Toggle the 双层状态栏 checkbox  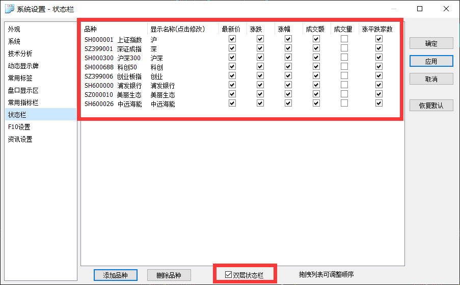pyautogui.click(x=228, y=275)
